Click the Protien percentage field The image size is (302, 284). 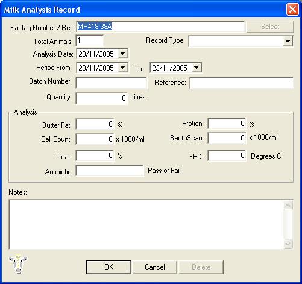pos(227,124)
